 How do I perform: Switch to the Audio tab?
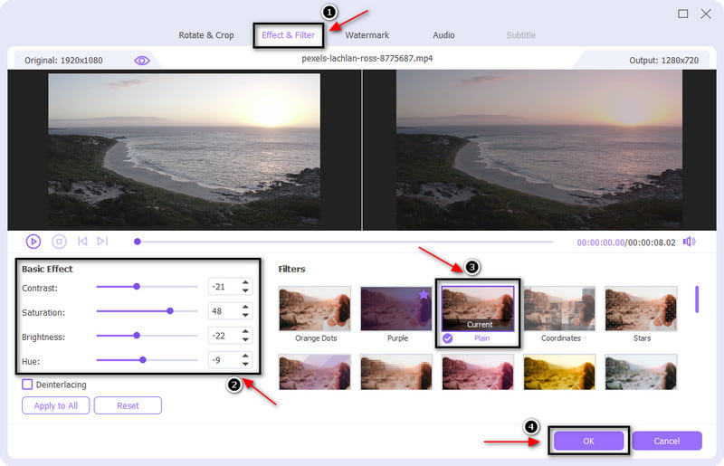tap(443, 35)
